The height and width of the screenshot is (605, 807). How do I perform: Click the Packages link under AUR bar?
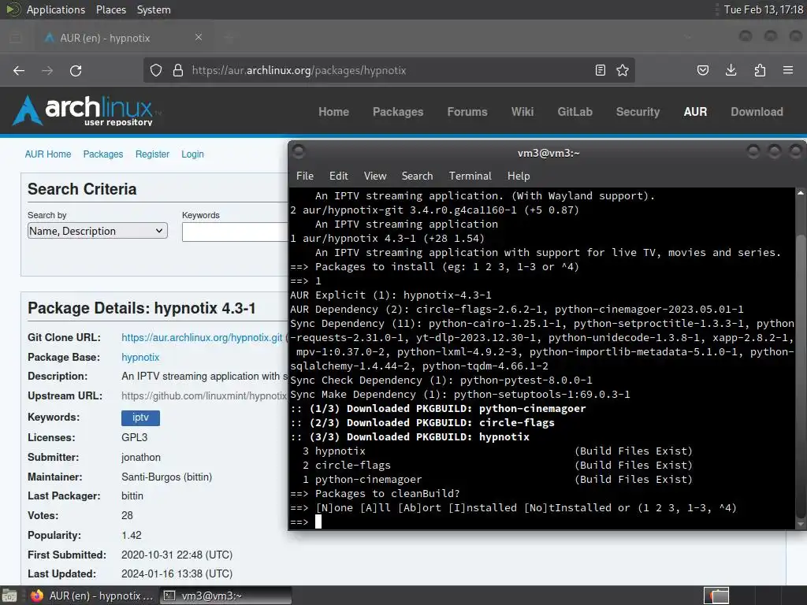tap(103, 154)
